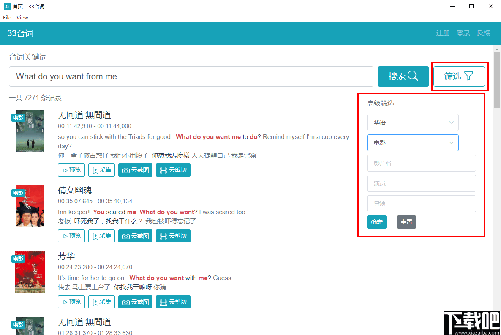
Task: Click the 演员 actor field
Action: pos(421,183)
